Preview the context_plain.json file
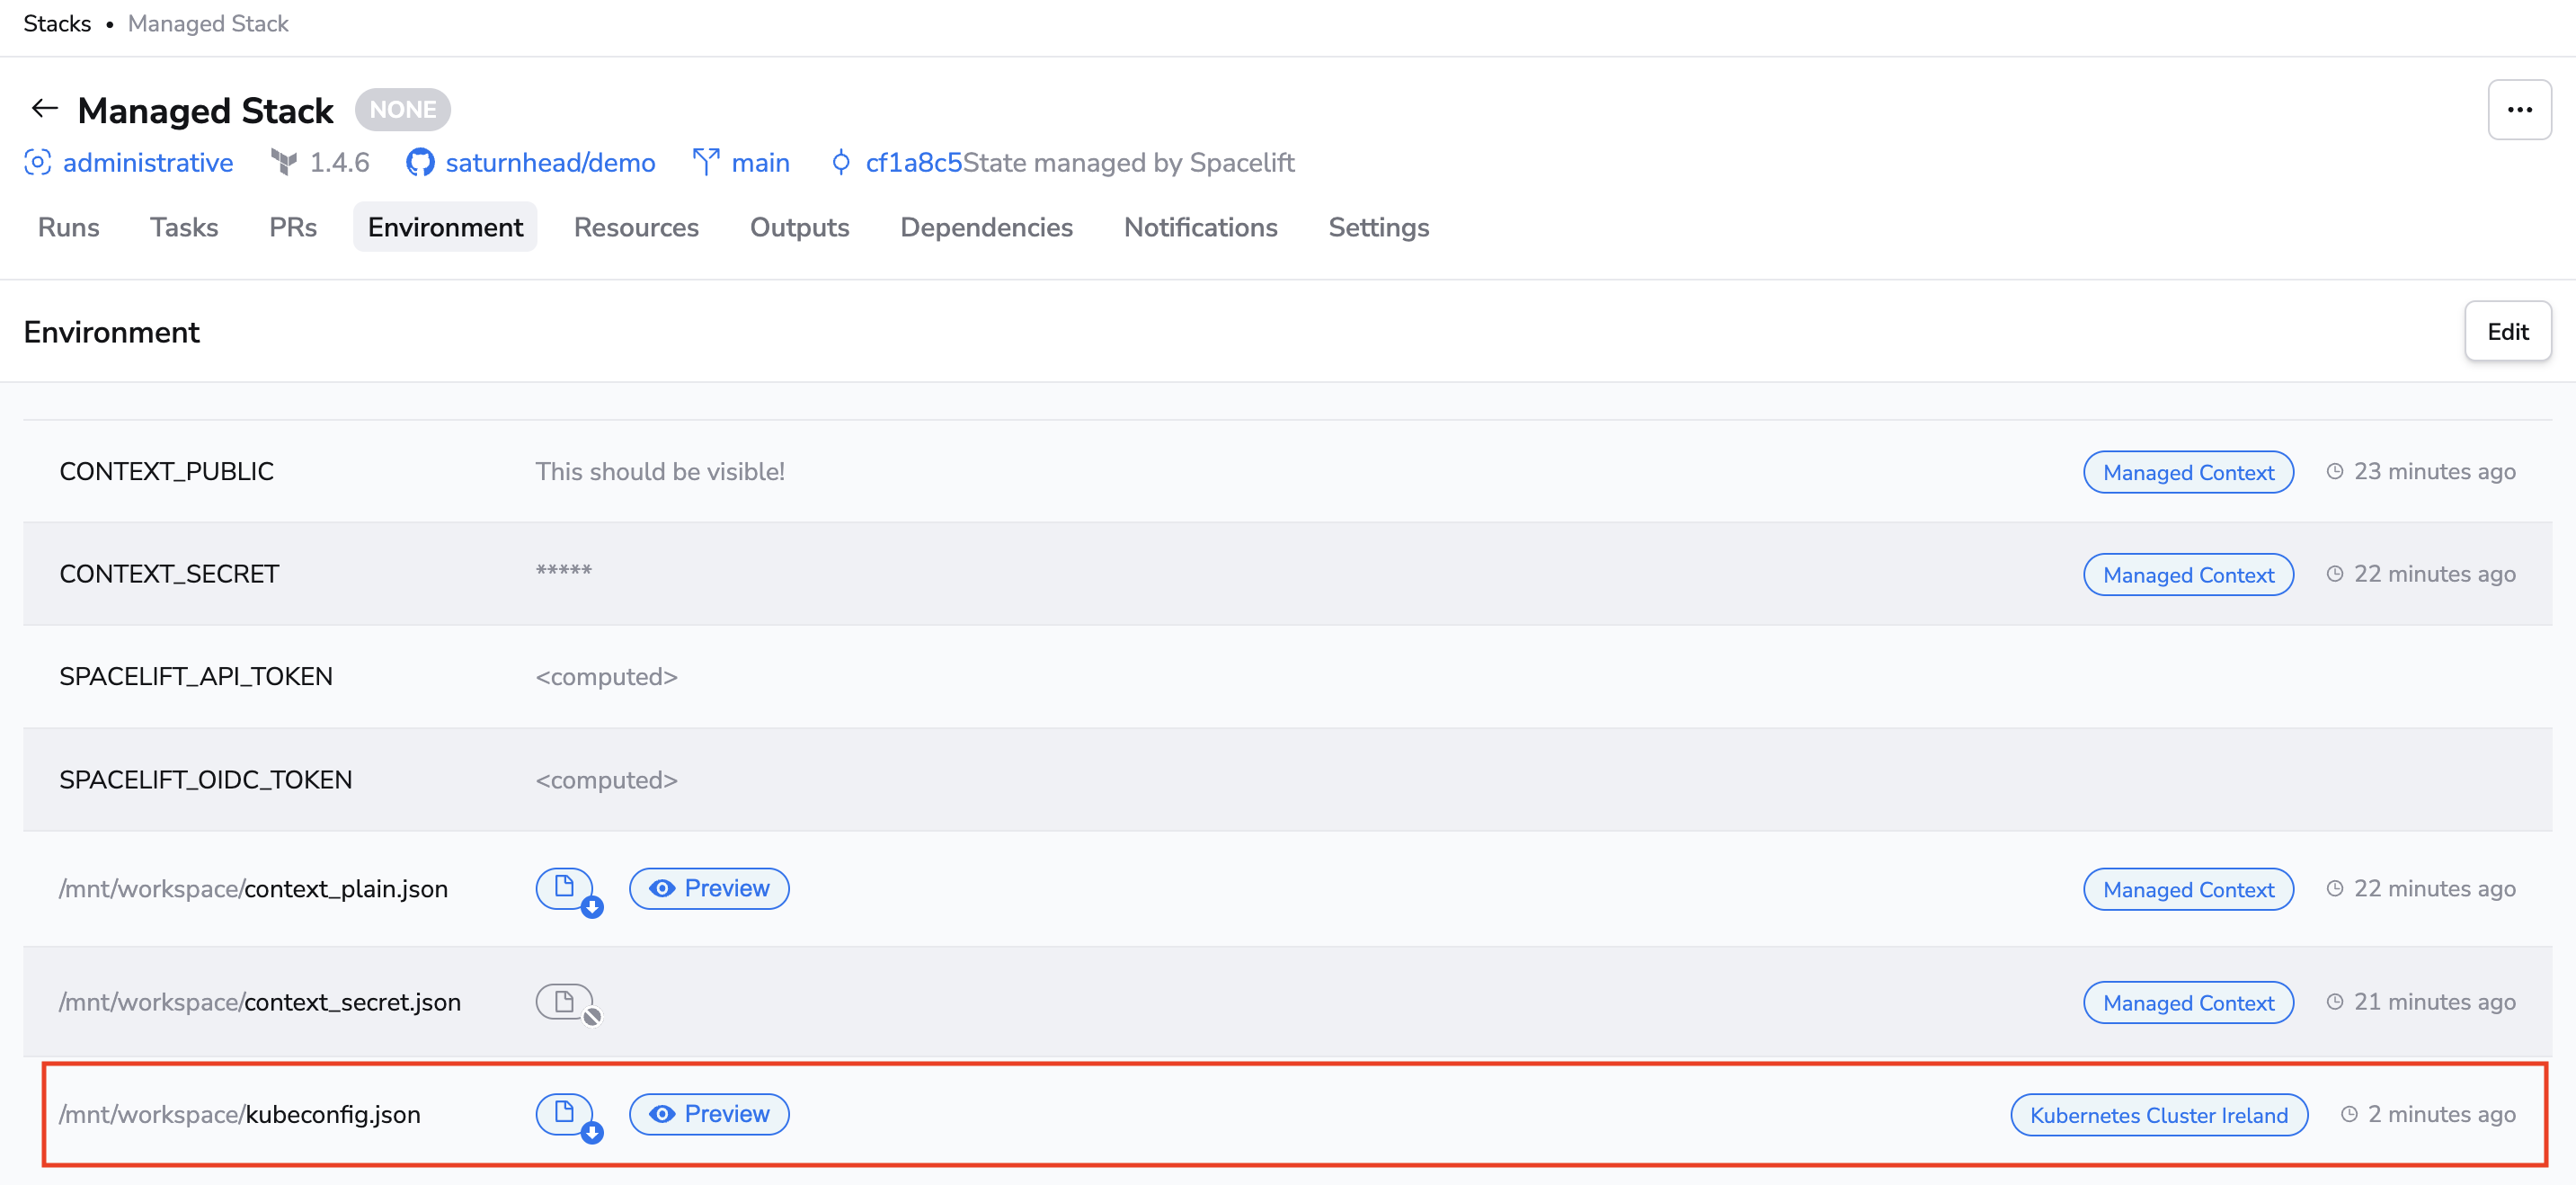The height and width of the screenshot is (1185, 2576). pyautogui.click(x=709, y=889)
